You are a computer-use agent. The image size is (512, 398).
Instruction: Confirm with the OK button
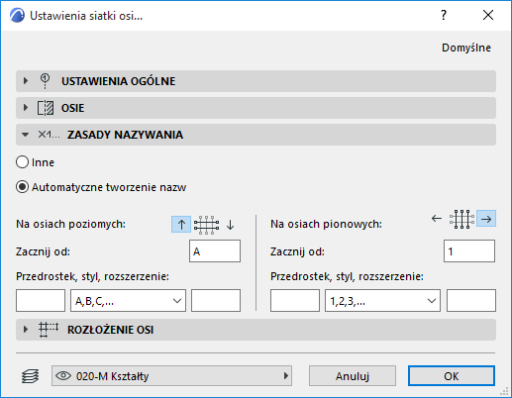tap(452, 376)
